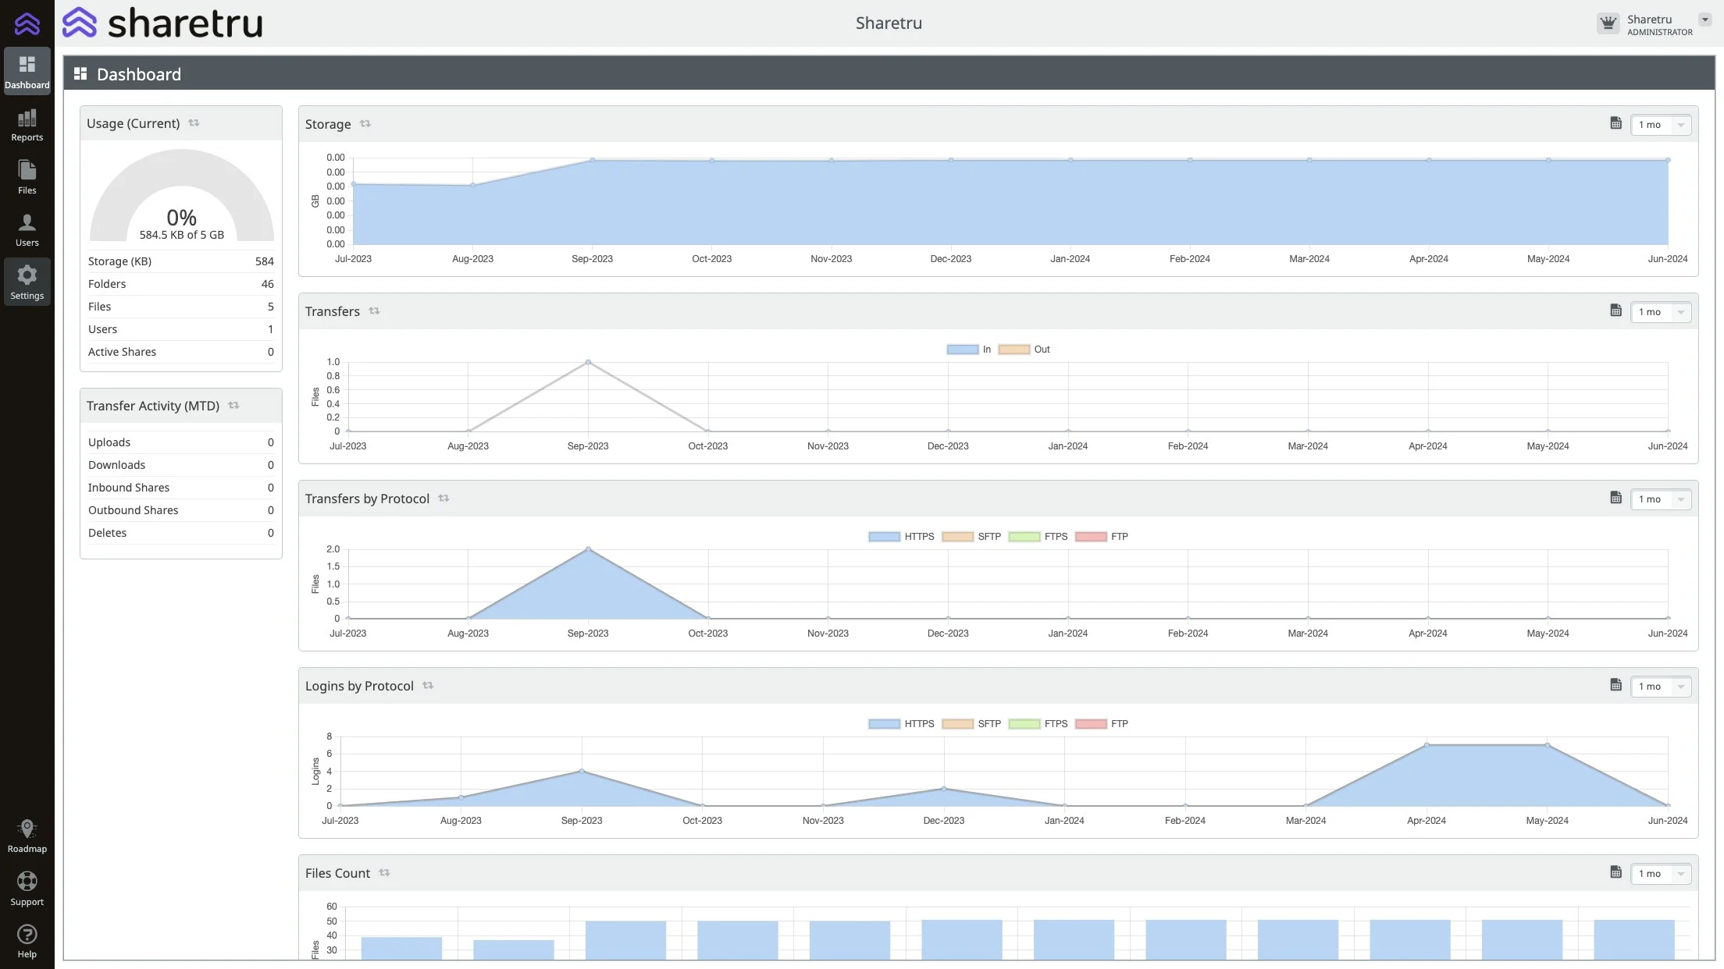Open the Roadmap link in sidebar
Viewport: 1724px width, 969px height.
pos(27,836)
